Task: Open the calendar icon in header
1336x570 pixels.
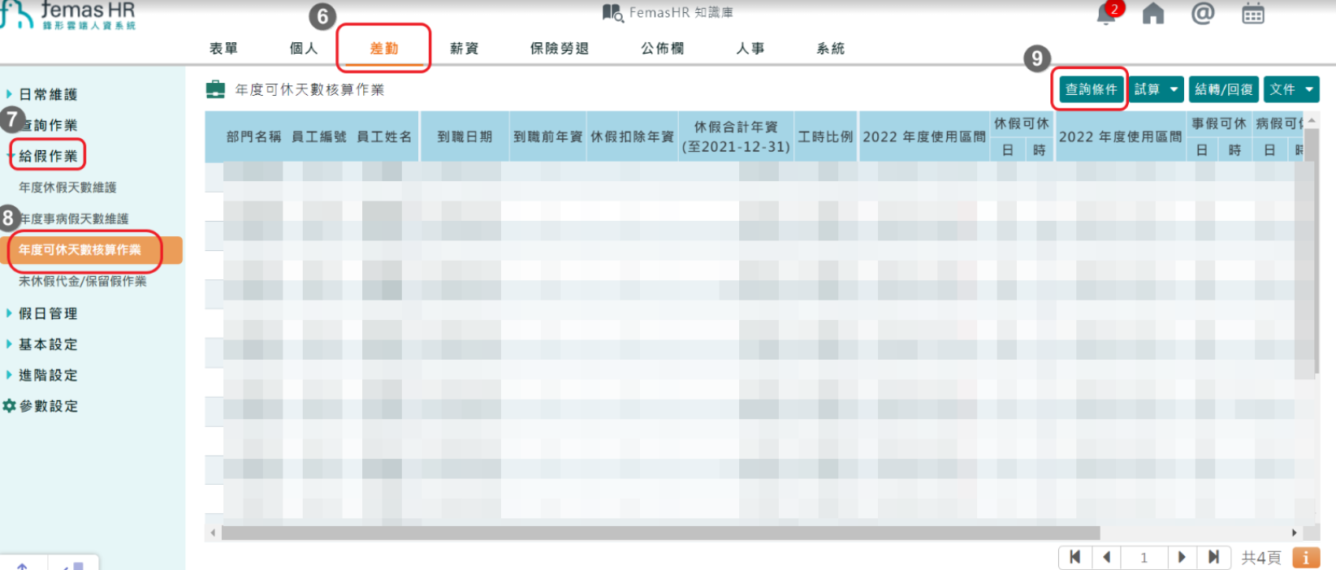Action: 1253,14
